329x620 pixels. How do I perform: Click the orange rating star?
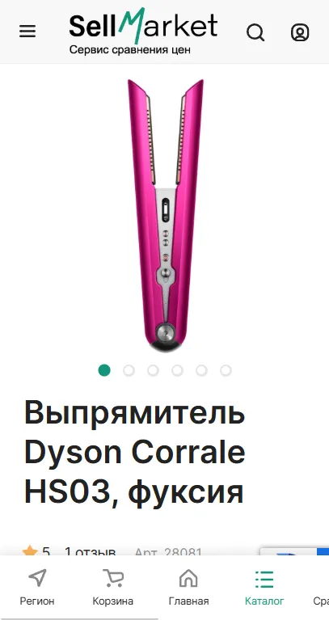coord(30,550)
